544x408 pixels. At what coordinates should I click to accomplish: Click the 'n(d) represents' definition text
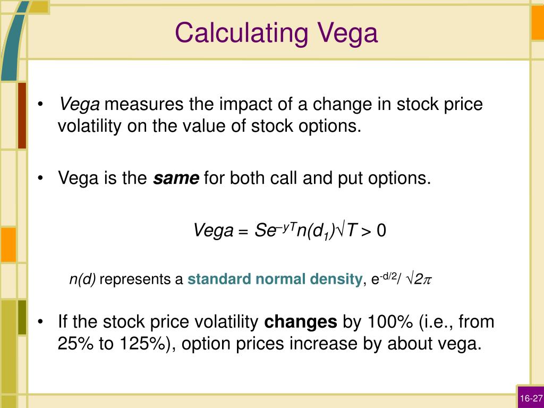(126, 279)
